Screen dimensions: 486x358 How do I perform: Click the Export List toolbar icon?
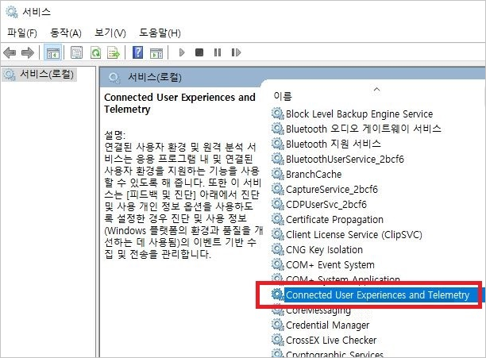pos(114,52)
